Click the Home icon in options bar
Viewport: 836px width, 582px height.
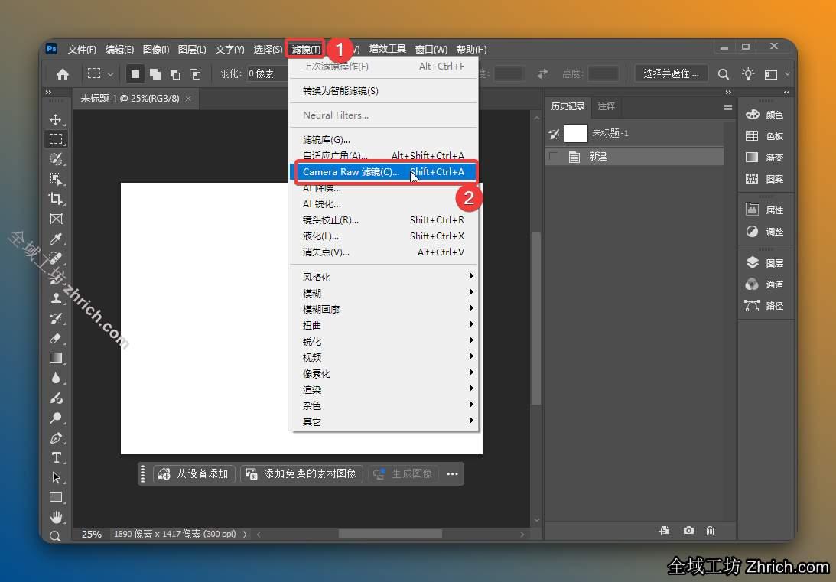[x=63, y=73]
